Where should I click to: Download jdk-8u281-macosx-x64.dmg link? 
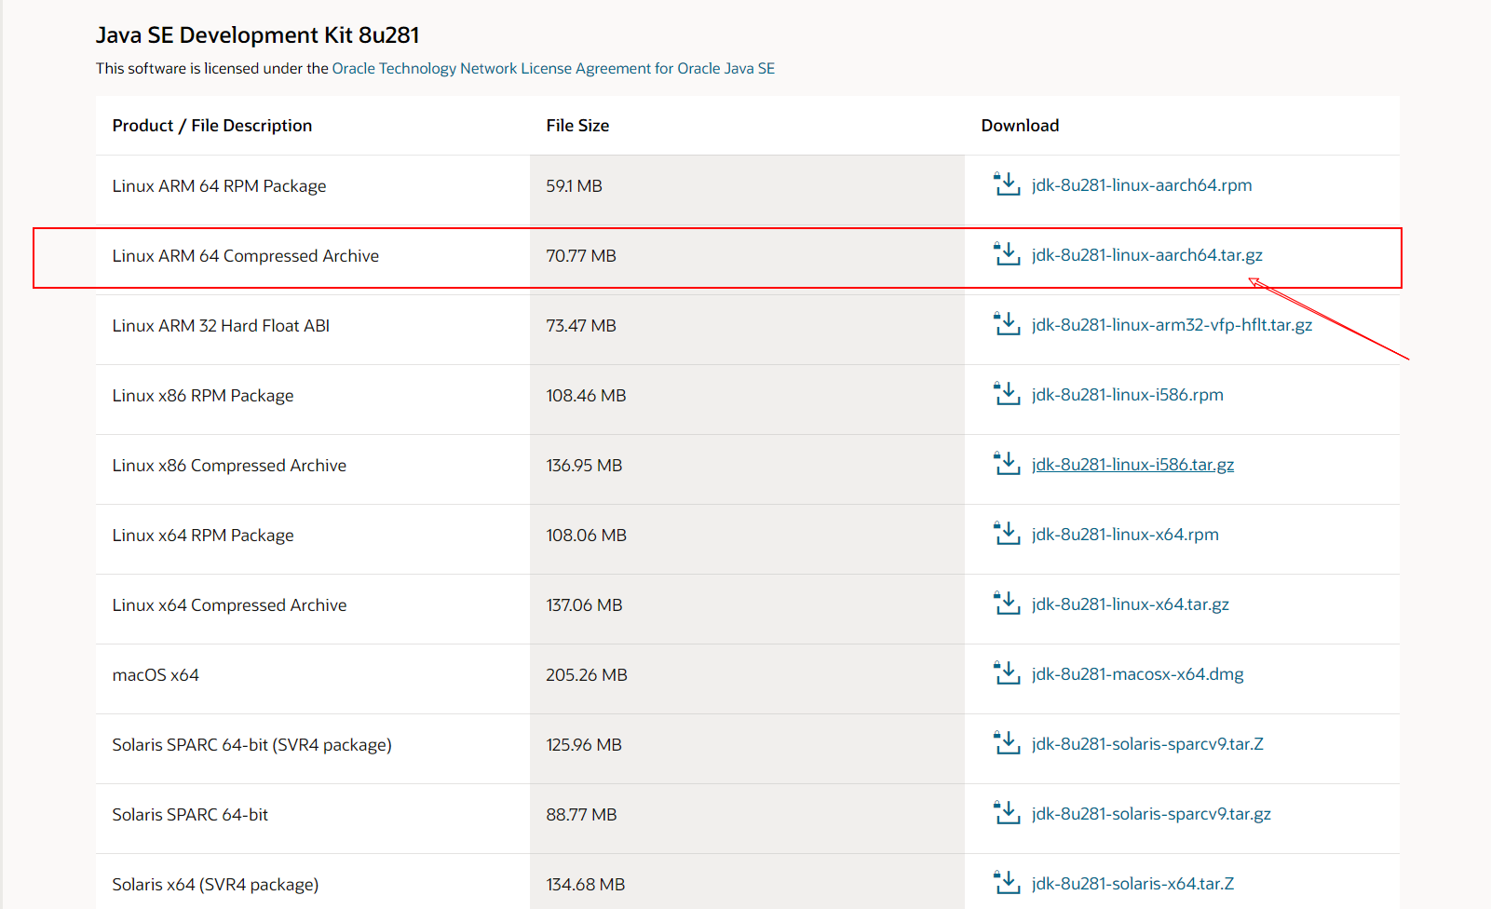(1138, 674)
